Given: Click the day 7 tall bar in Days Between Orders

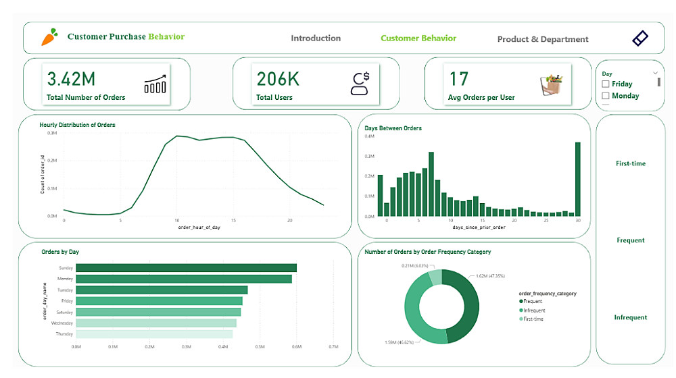Looking at the screenshot, I should coord(431,184).
